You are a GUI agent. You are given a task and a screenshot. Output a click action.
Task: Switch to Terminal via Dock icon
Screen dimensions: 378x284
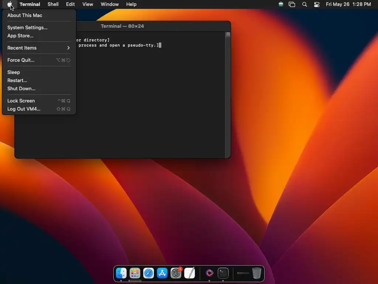coord(223,273)
